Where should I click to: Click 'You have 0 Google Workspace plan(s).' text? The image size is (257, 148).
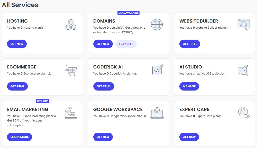tap(120, 116)
